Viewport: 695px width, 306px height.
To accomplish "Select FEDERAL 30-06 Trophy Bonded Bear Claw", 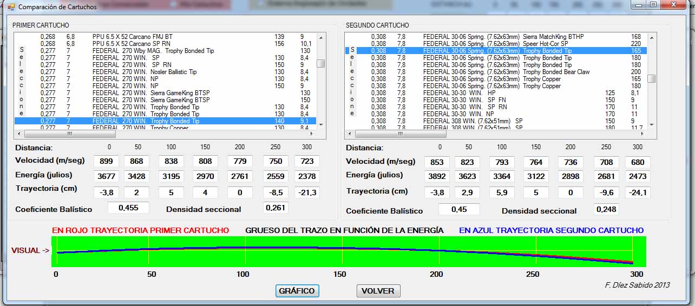I will pos(506,72).
